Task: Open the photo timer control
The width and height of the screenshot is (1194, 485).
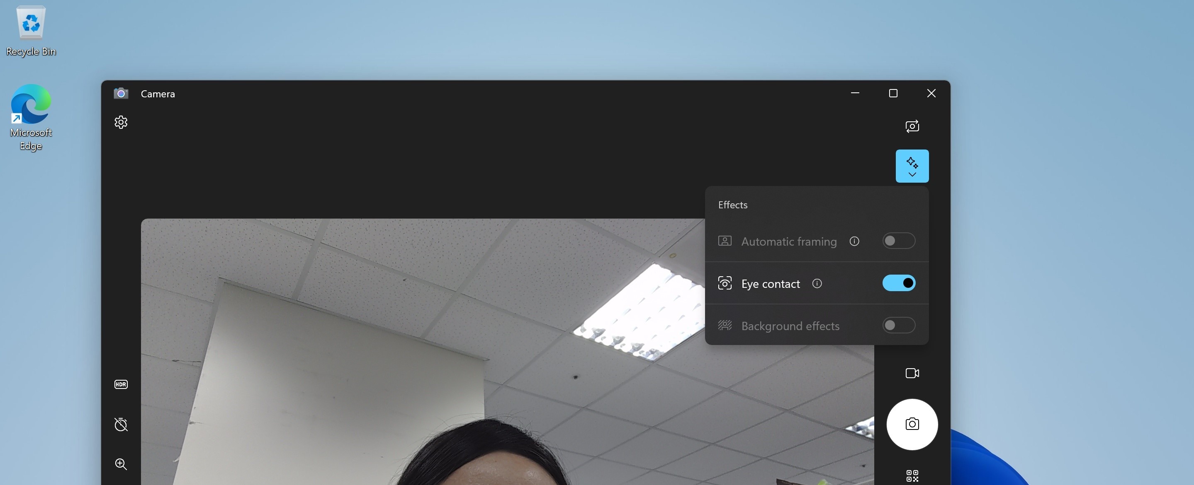Action: pos(121,425)
